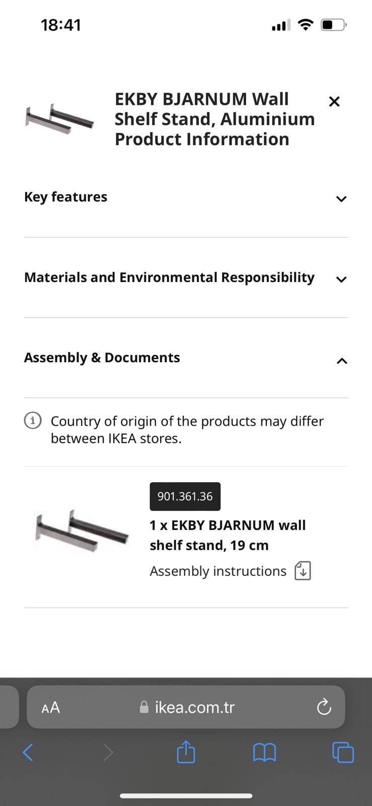The height and width of the screenshot is (806, 372).
Task: Tap the Assembly & Documents heading
Action: [102, 358]
